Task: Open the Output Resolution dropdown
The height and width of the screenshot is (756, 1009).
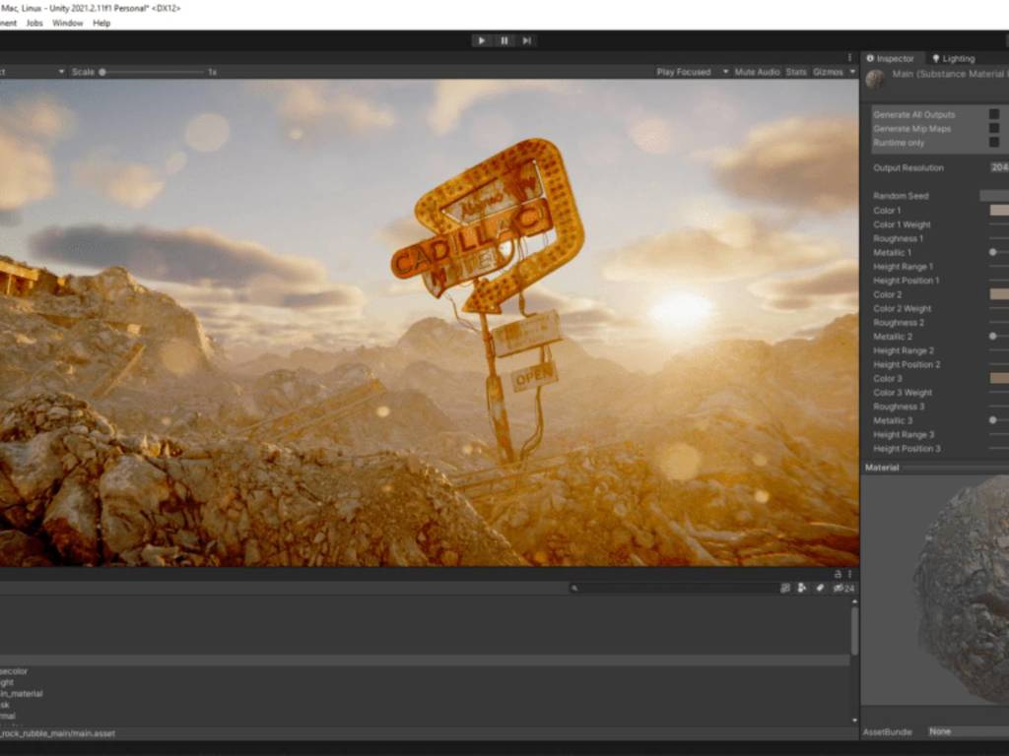Action: (x=999, y=167)
